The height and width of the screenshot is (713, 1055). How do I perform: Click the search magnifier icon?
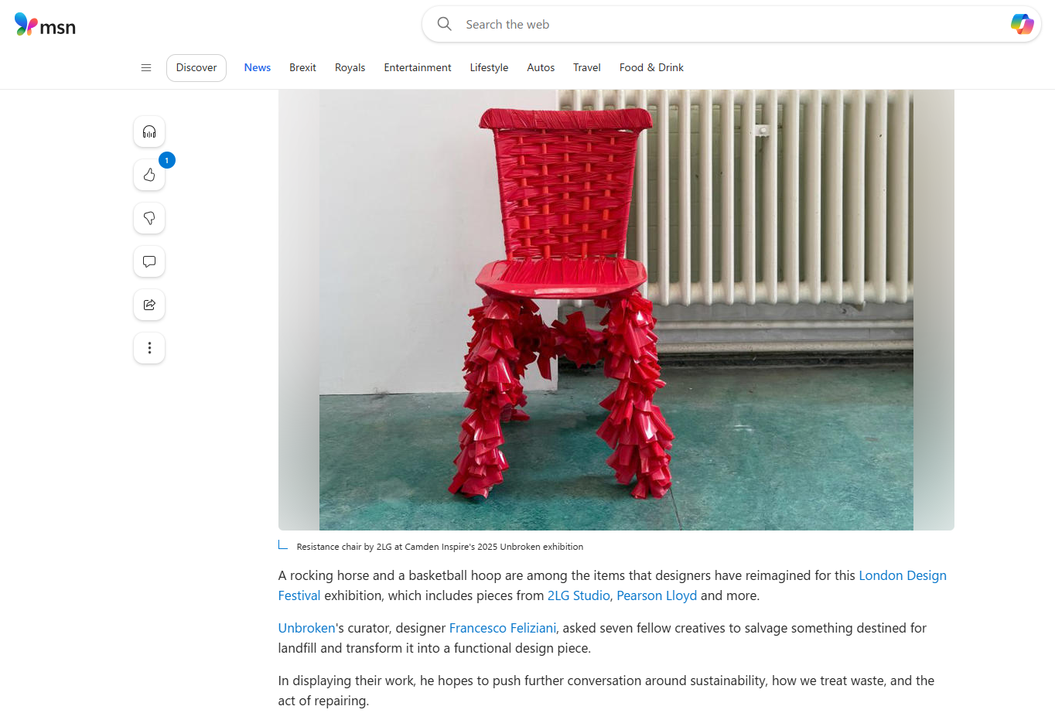tap(445, 24)
